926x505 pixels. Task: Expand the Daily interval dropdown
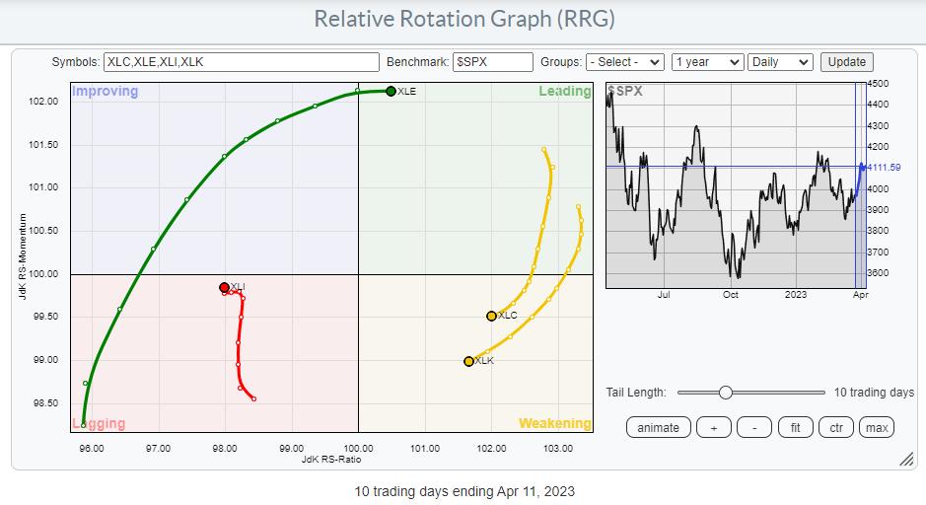pos(780,61)
